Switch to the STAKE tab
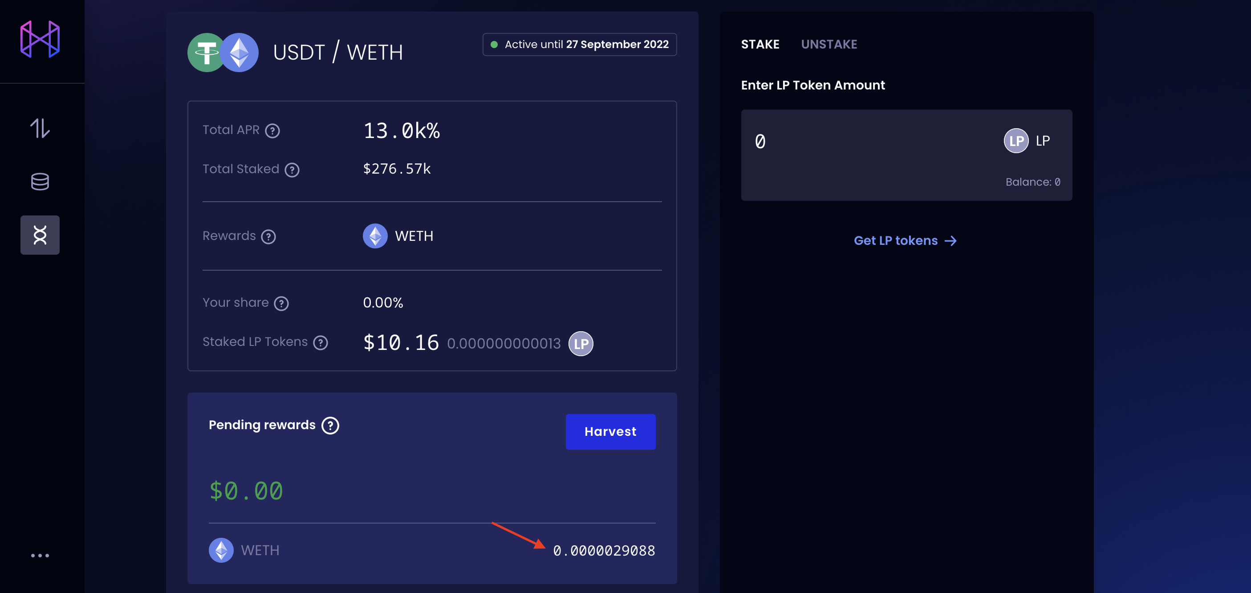Viewport: 1251px width, 593px height. (760, 44)
